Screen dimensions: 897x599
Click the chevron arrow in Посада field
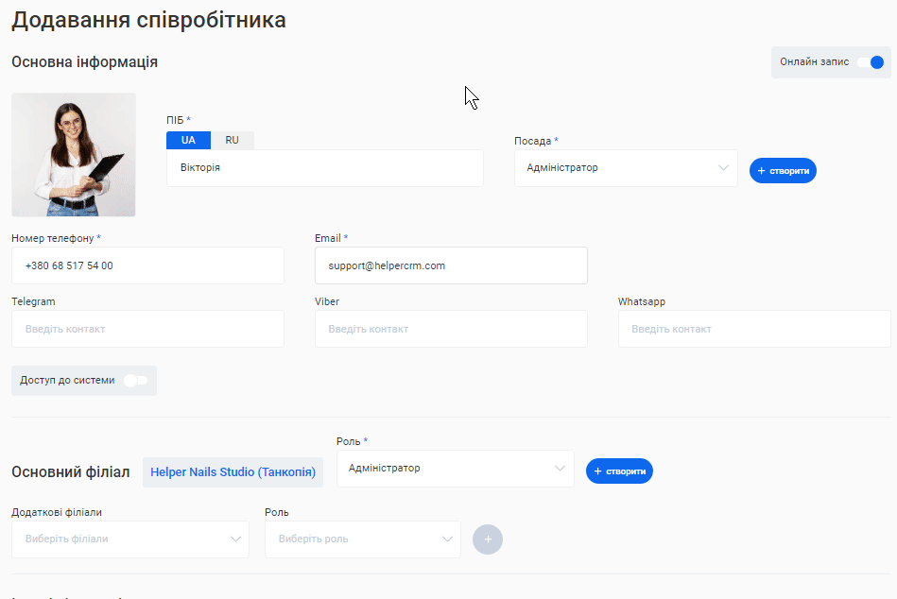coord(724,168)
